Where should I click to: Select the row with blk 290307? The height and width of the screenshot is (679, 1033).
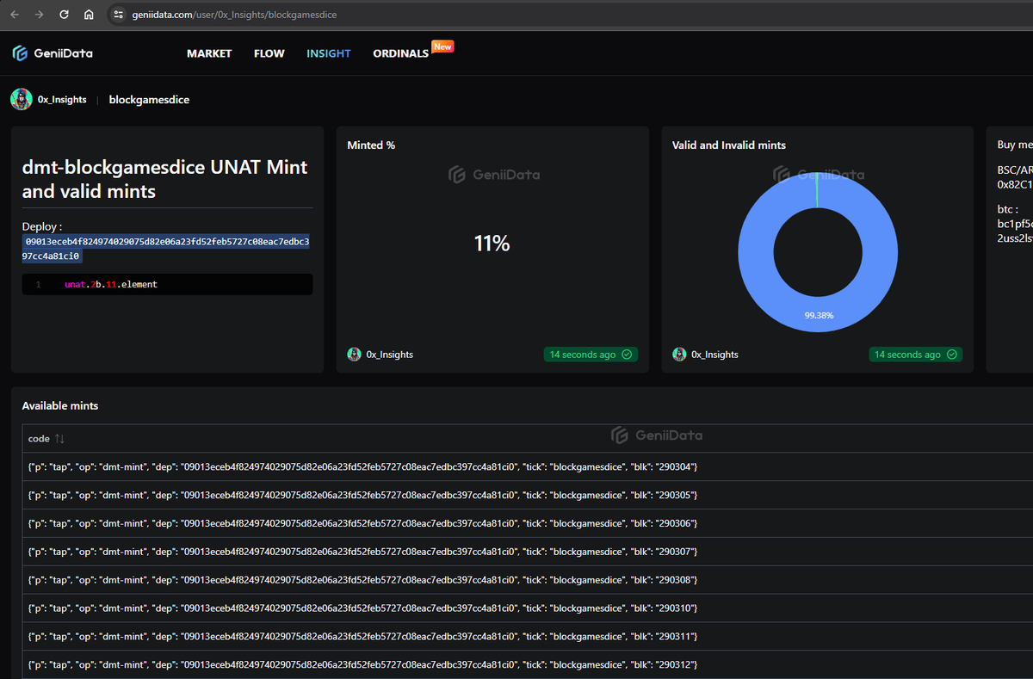tap(528, 552)
